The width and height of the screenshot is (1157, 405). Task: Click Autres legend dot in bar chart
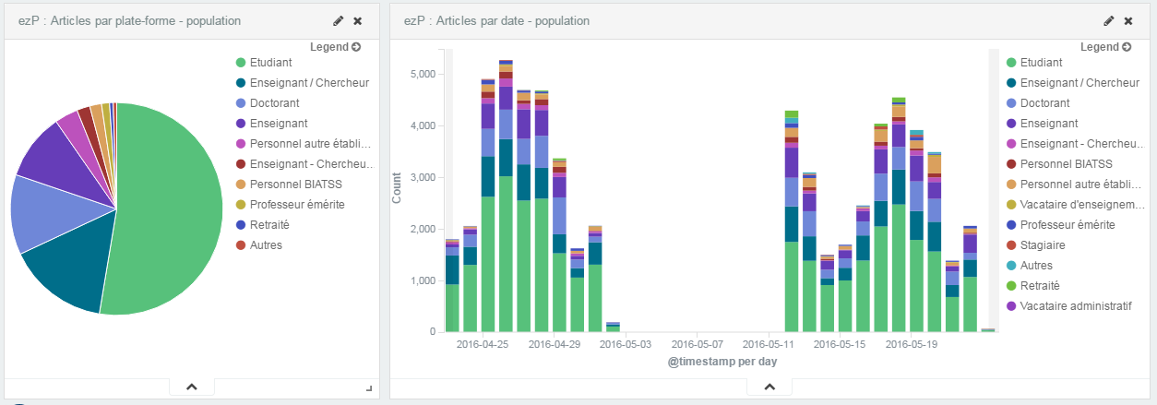click(x=1011, y=266)
